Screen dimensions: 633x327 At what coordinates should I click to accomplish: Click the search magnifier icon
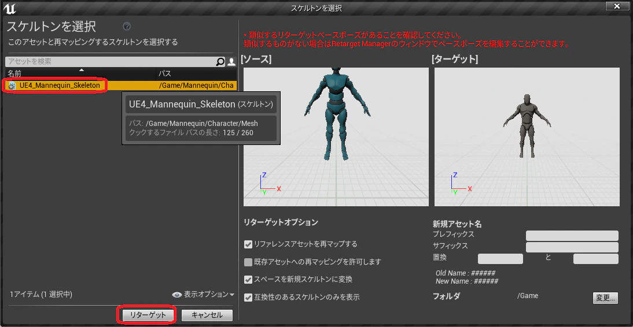point(220,62)
